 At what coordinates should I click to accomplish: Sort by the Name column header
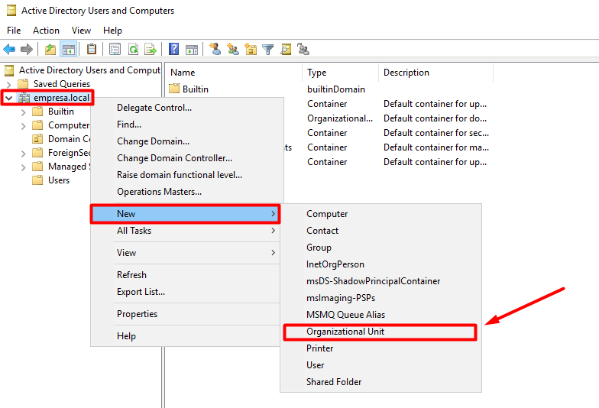point(234,73)
